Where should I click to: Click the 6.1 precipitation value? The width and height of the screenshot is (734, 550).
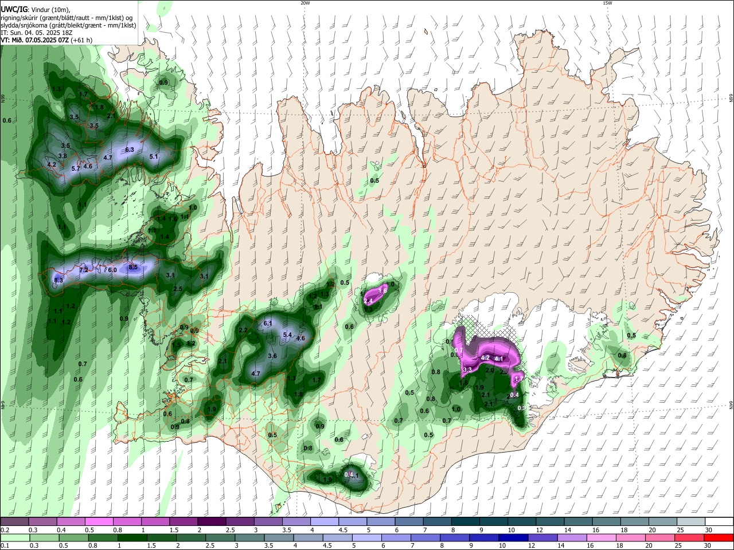(267, 323)
